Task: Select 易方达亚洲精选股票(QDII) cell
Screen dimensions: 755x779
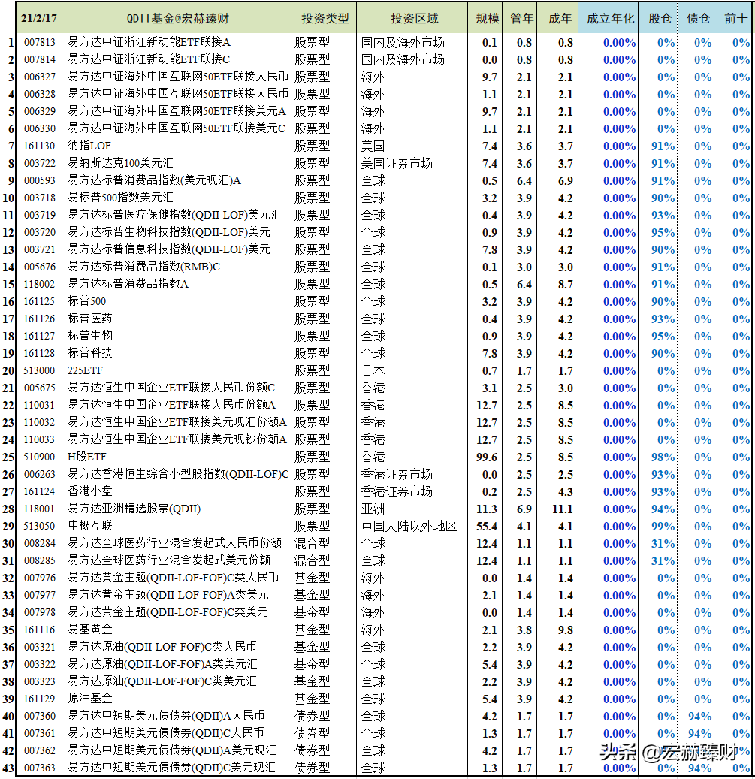Action: coord(134,509)
